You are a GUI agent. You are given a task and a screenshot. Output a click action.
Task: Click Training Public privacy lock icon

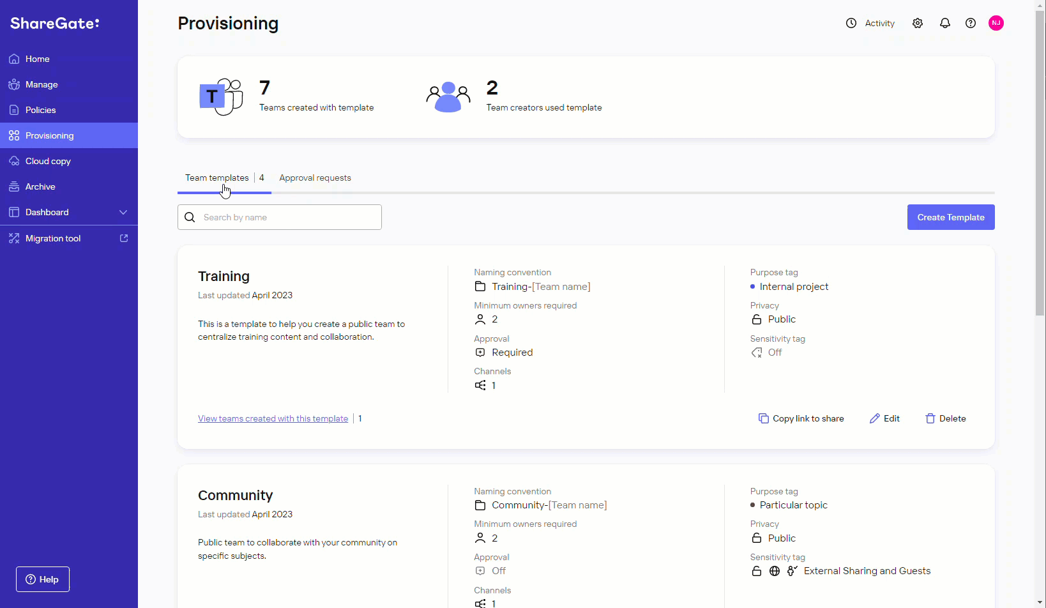(757, 319)
